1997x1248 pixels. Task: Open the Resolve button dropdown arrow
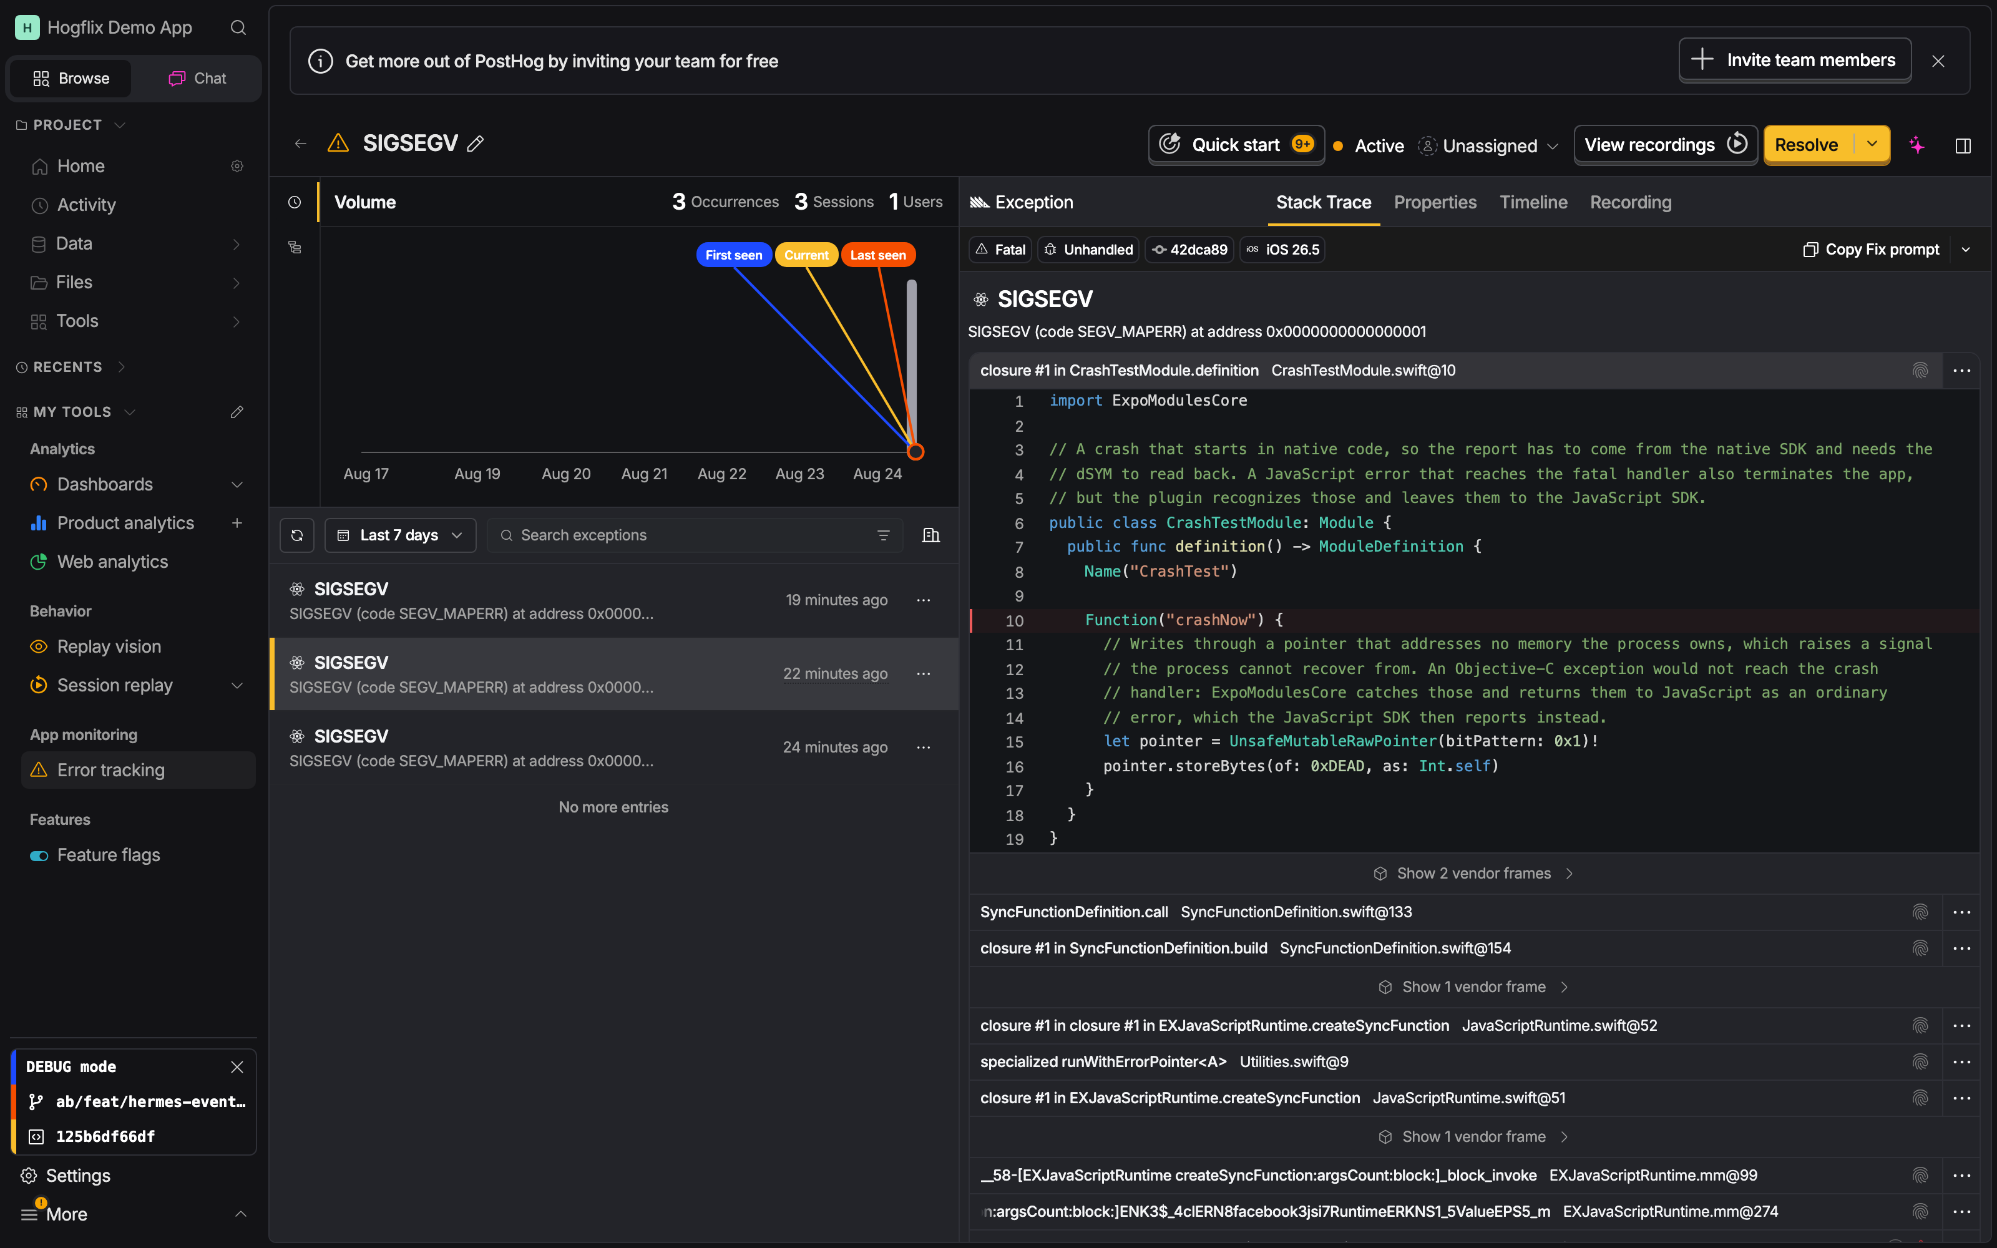[1872, 144]
